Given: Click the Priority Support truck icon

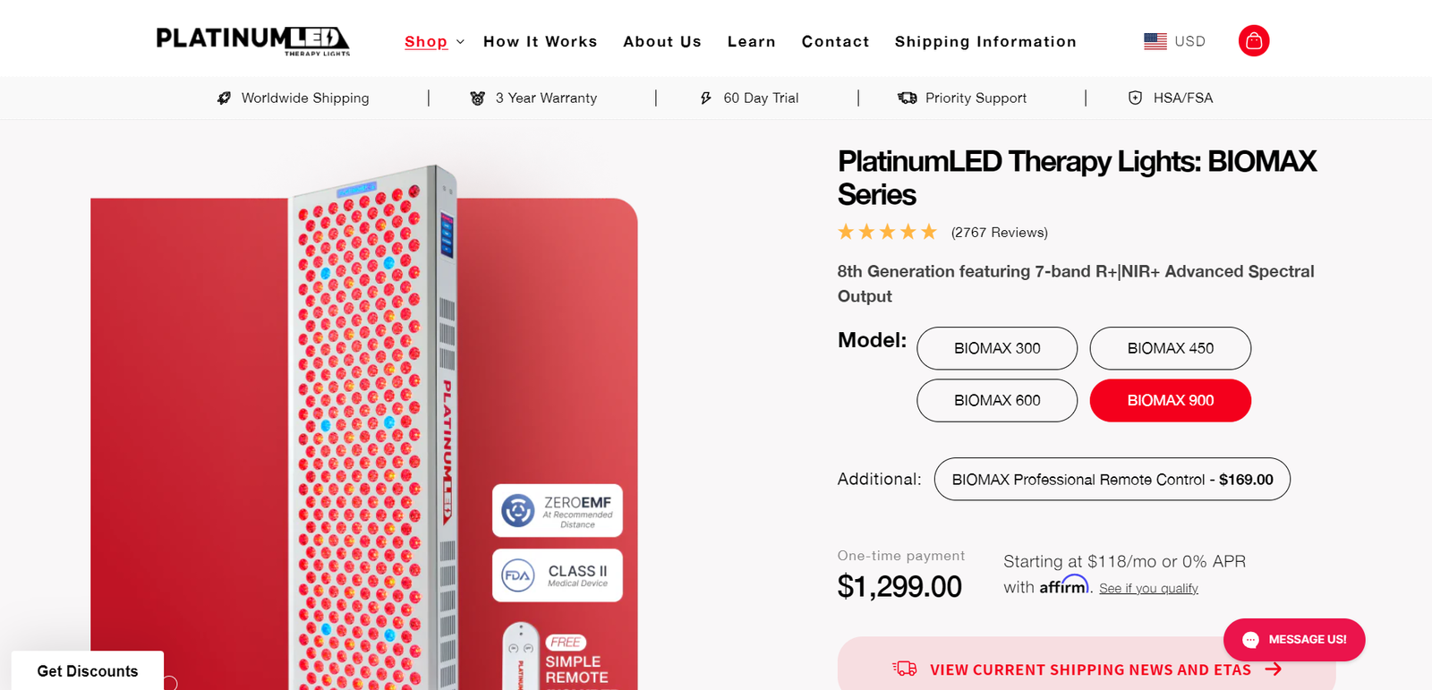Looking at the screenshot, I should [908, 98].
